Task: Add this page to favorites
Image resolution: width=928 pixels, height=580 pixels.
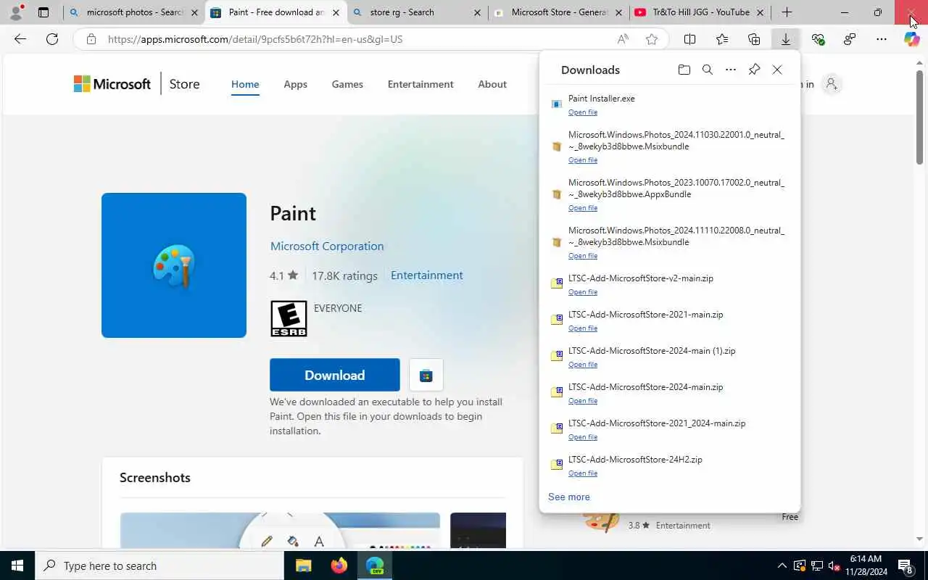Action: 652,39
